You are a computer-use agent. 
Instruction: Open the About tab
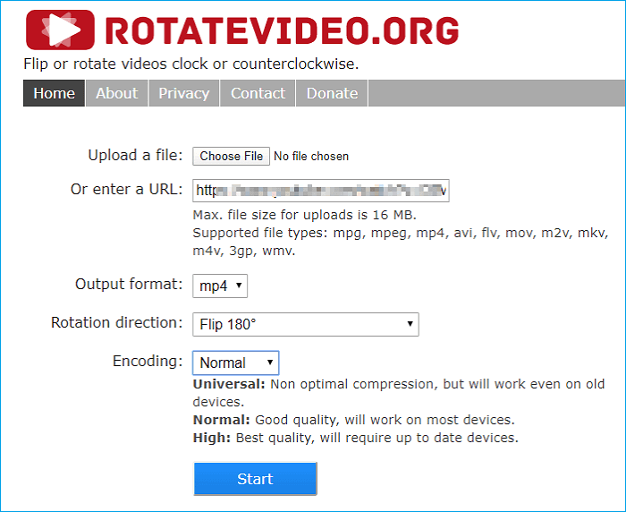[117, 93]
